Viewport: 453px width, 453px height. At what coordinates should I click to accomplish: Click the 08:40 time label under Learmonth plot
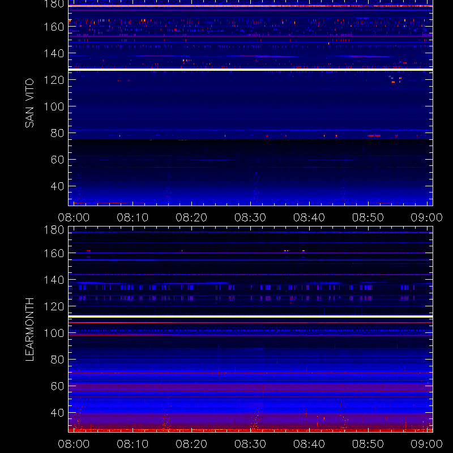tap(309, 444)
